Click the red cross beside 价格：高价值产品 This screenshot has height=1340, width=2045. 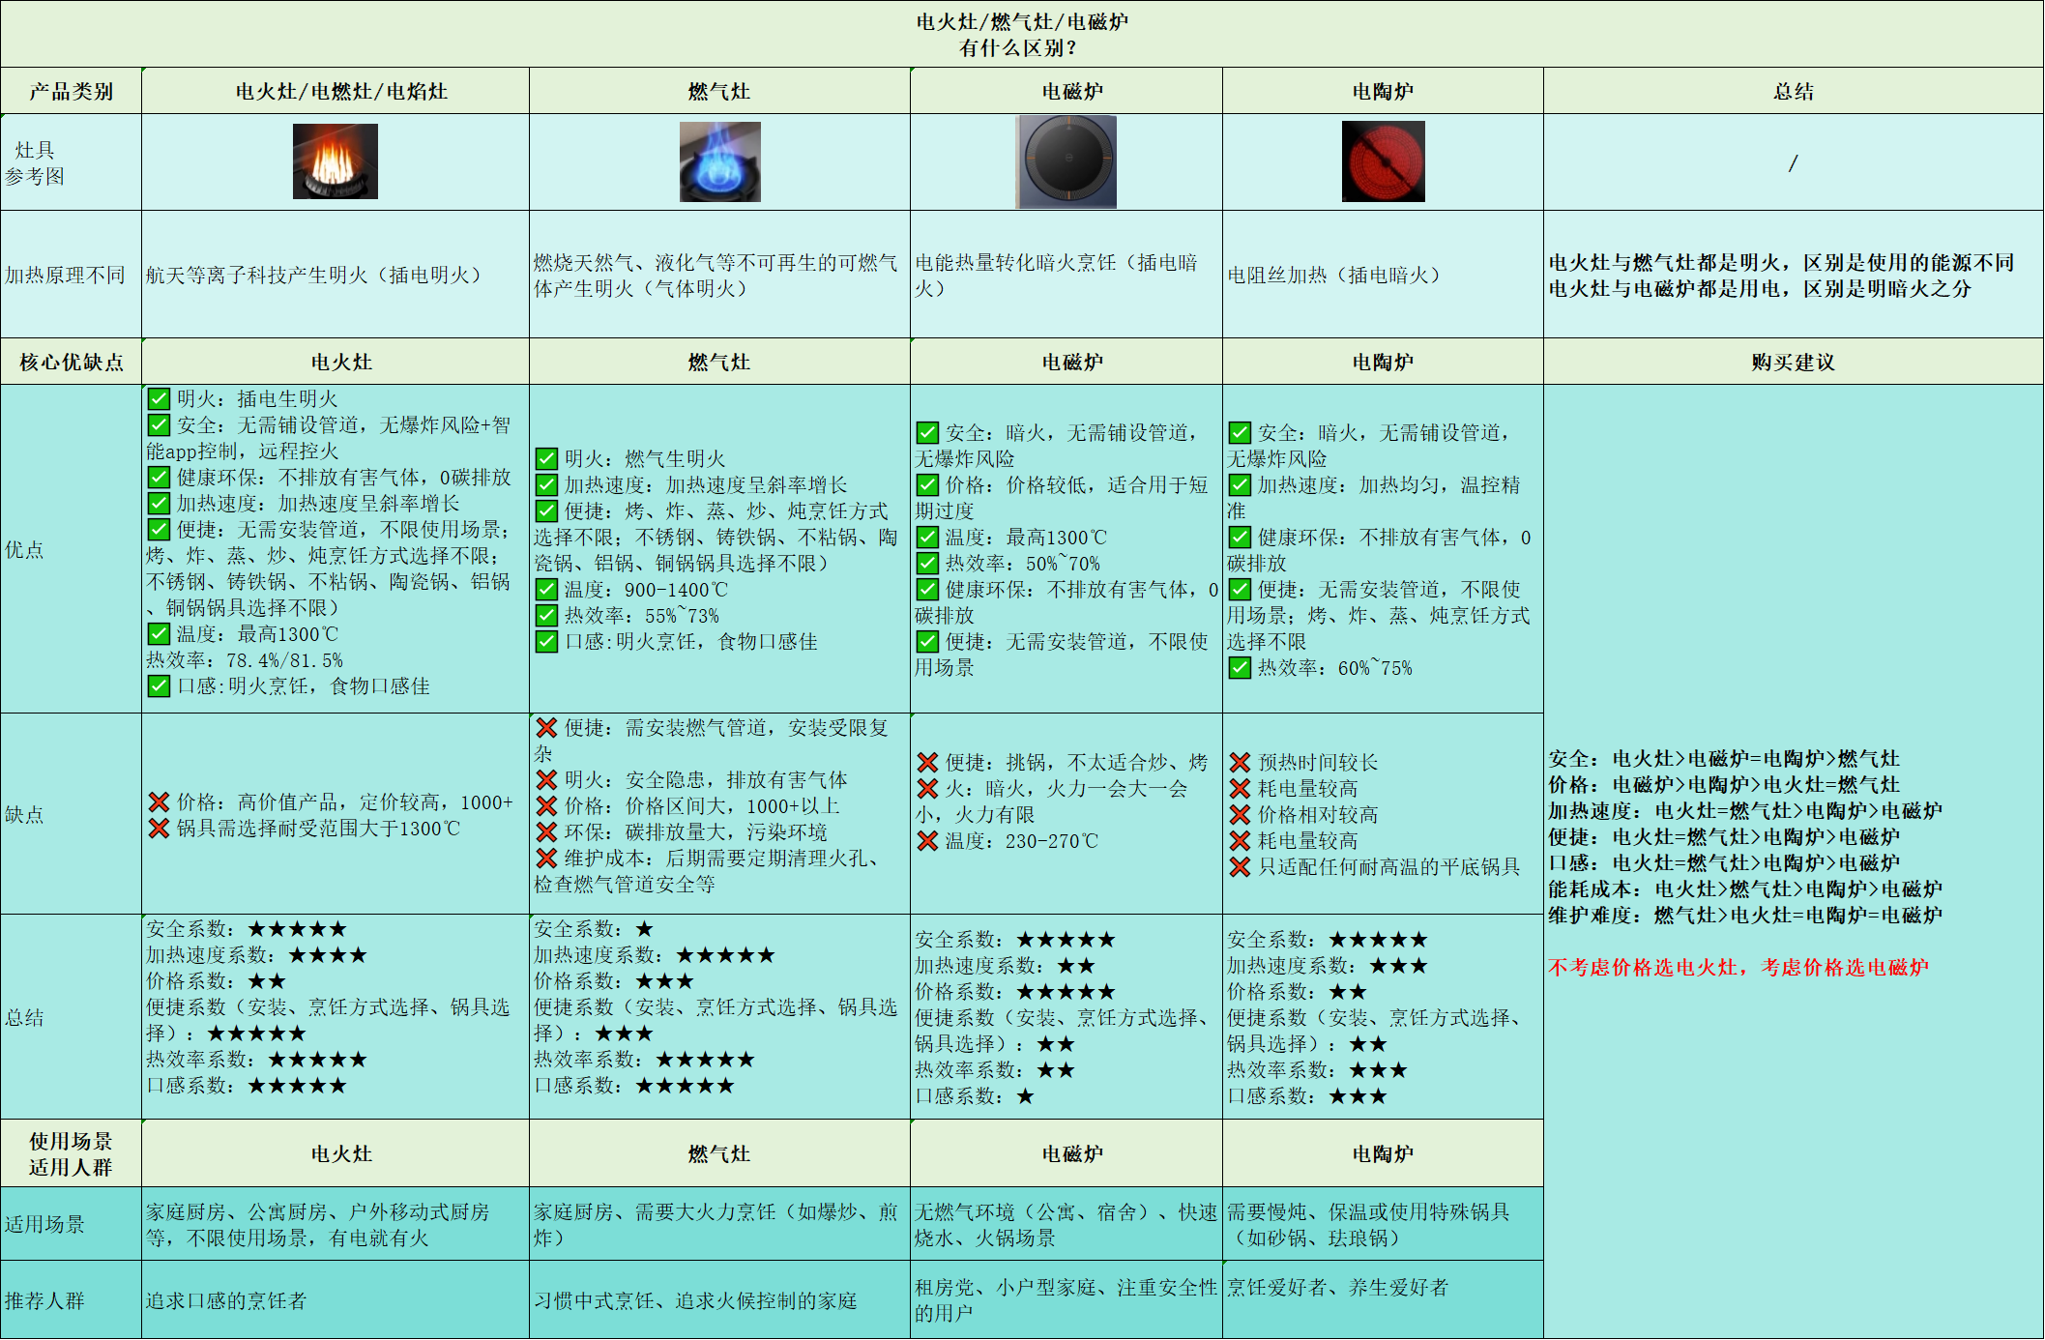(159, 801)
